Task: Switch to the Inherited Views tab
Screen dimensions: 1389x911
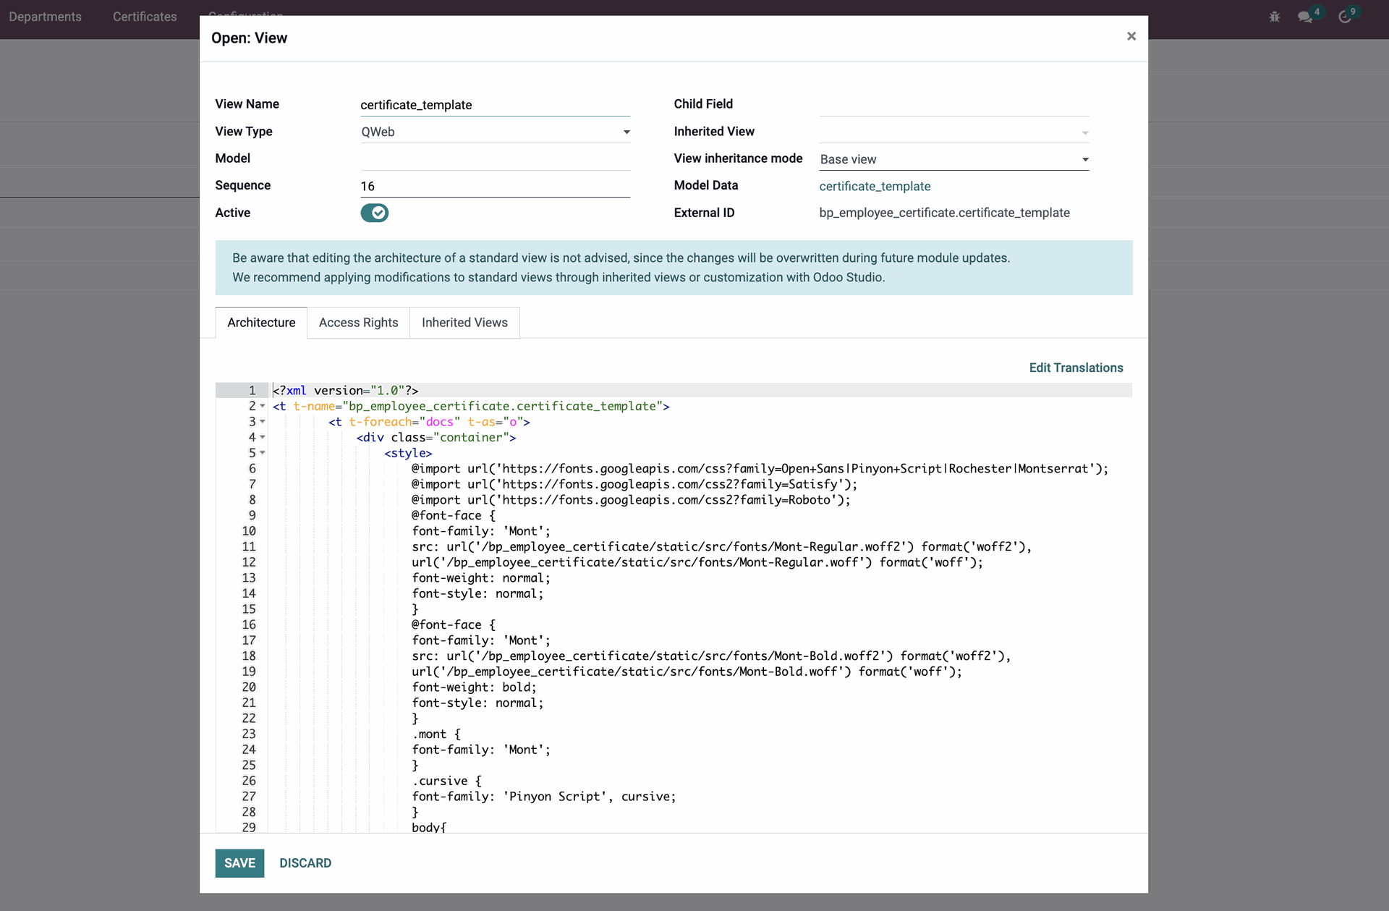Action: click(x=464, y=323)
